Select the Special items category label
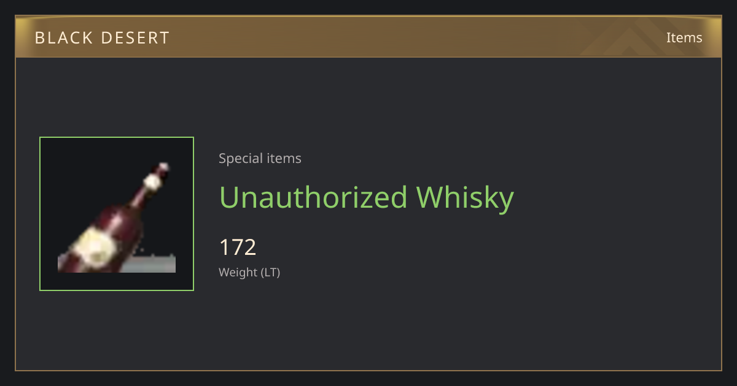737x386 pixels. 260,159
